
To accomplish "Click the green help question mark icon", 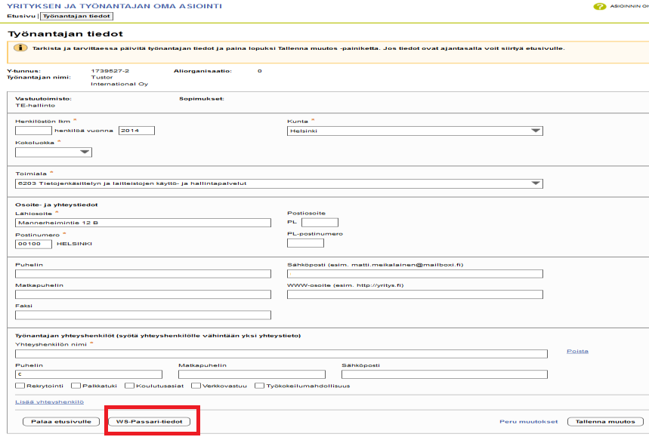I will [x=600, y=6].
